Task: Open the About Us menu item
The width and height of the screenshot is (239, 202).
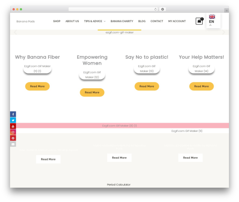Action: [72, 21]
